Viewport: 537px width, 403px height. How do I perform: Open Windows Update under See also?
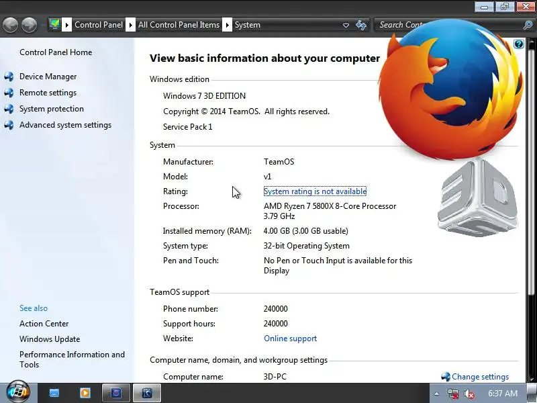pos(50,339)
